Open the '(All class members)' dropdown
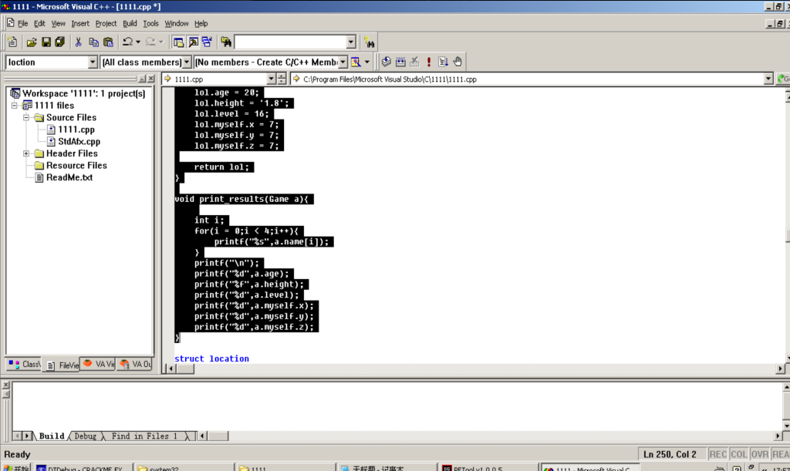Viewport: 790px width, 471px height. (186, 62)
